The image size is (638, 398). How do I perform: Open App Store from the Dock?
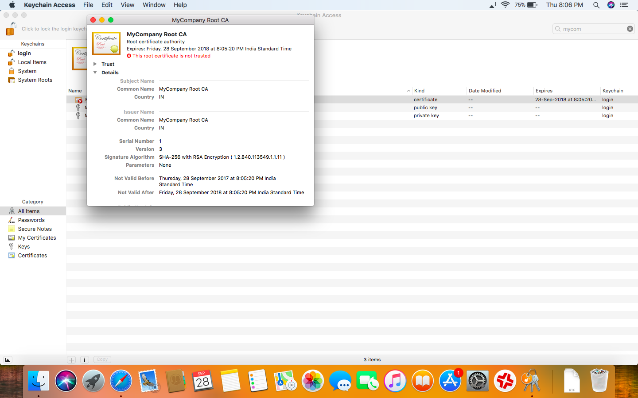[x=450, y=381]
